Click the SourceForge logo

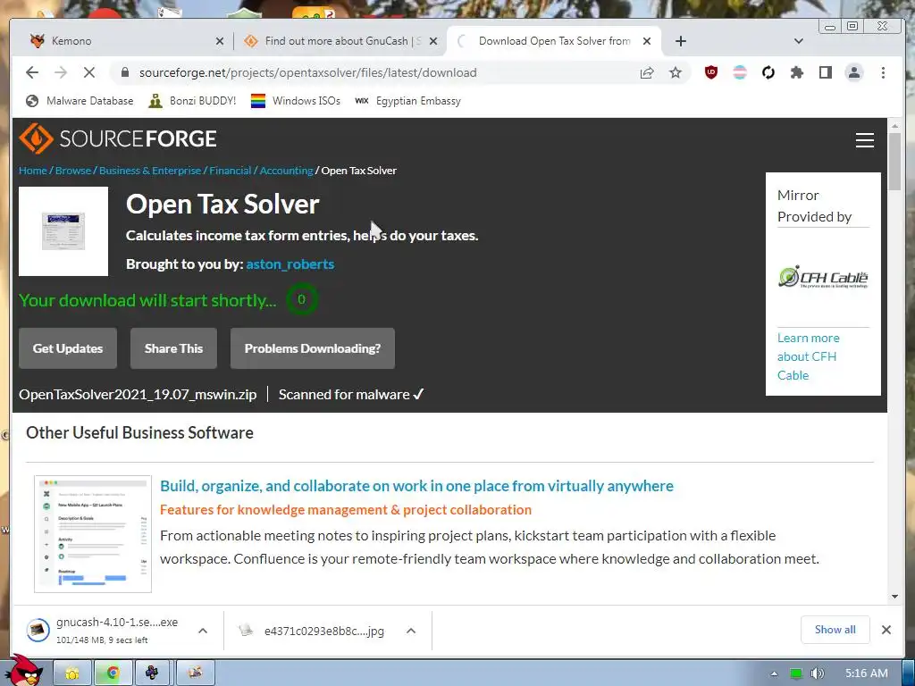(x=118, y=138)
